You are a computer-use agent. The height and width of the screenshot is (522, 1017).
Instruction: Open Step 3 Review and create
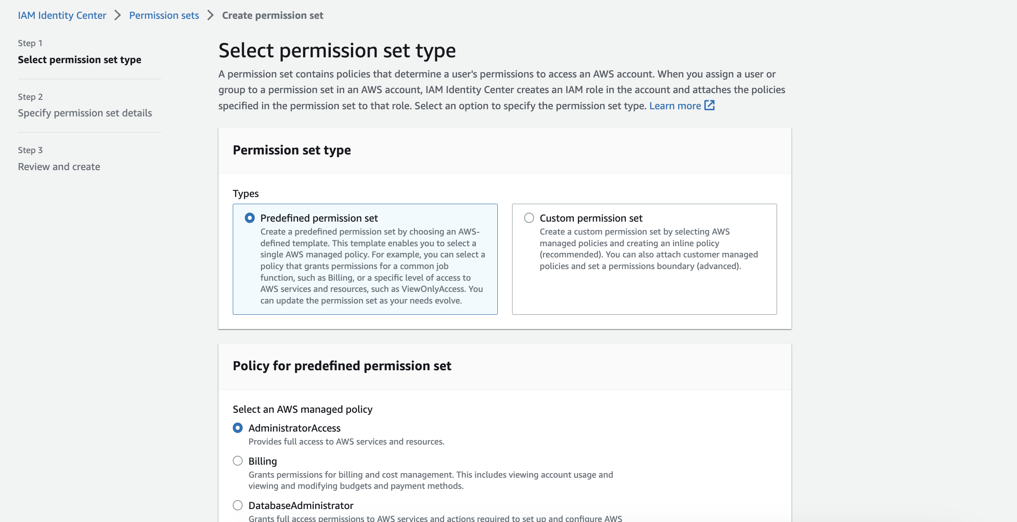point(59,166)
